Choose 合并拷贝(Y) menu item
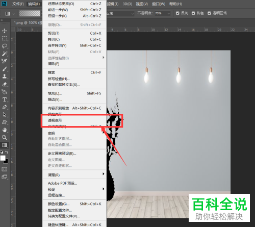The image size is (255, 227). coord(74,45)
